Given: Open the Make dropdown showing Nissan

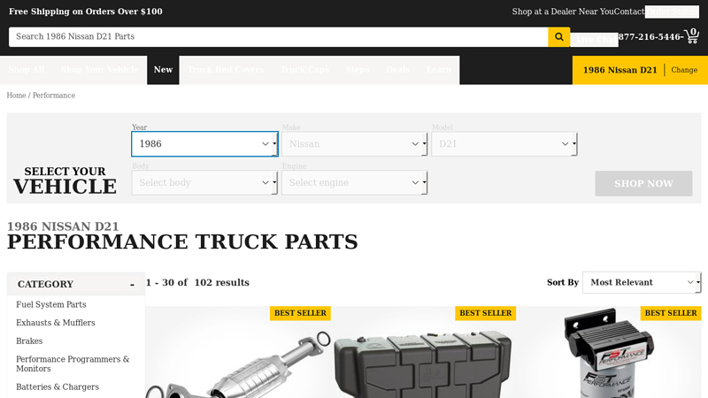Looking at the screenshot, I should point(355,144).
